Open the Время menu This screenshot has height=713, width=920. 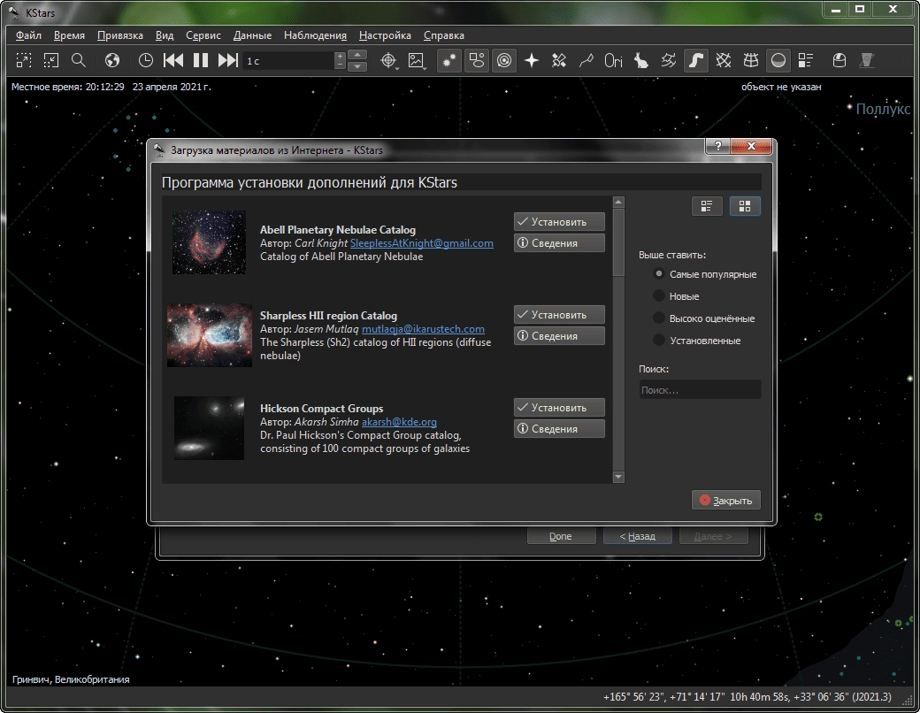[69, 35]
